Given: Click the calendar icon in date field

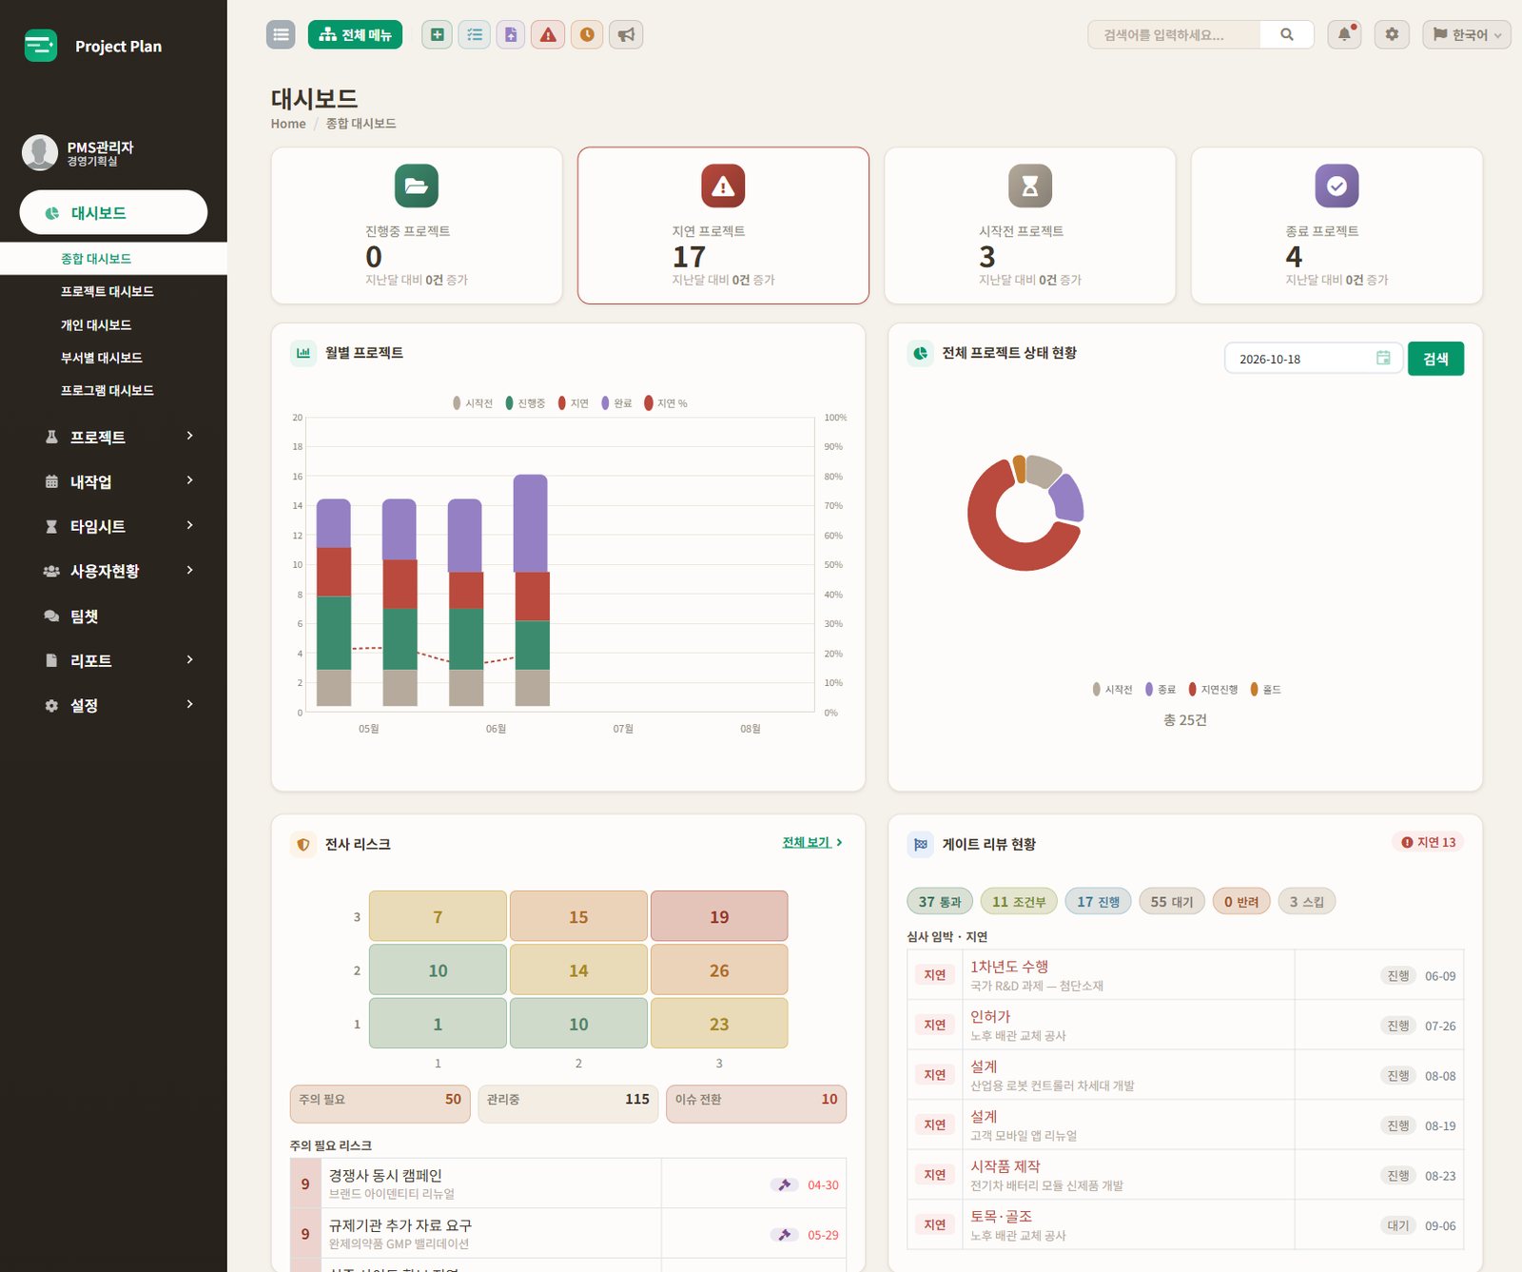Looking at the screenshot, I should [x=1383, y=358].
